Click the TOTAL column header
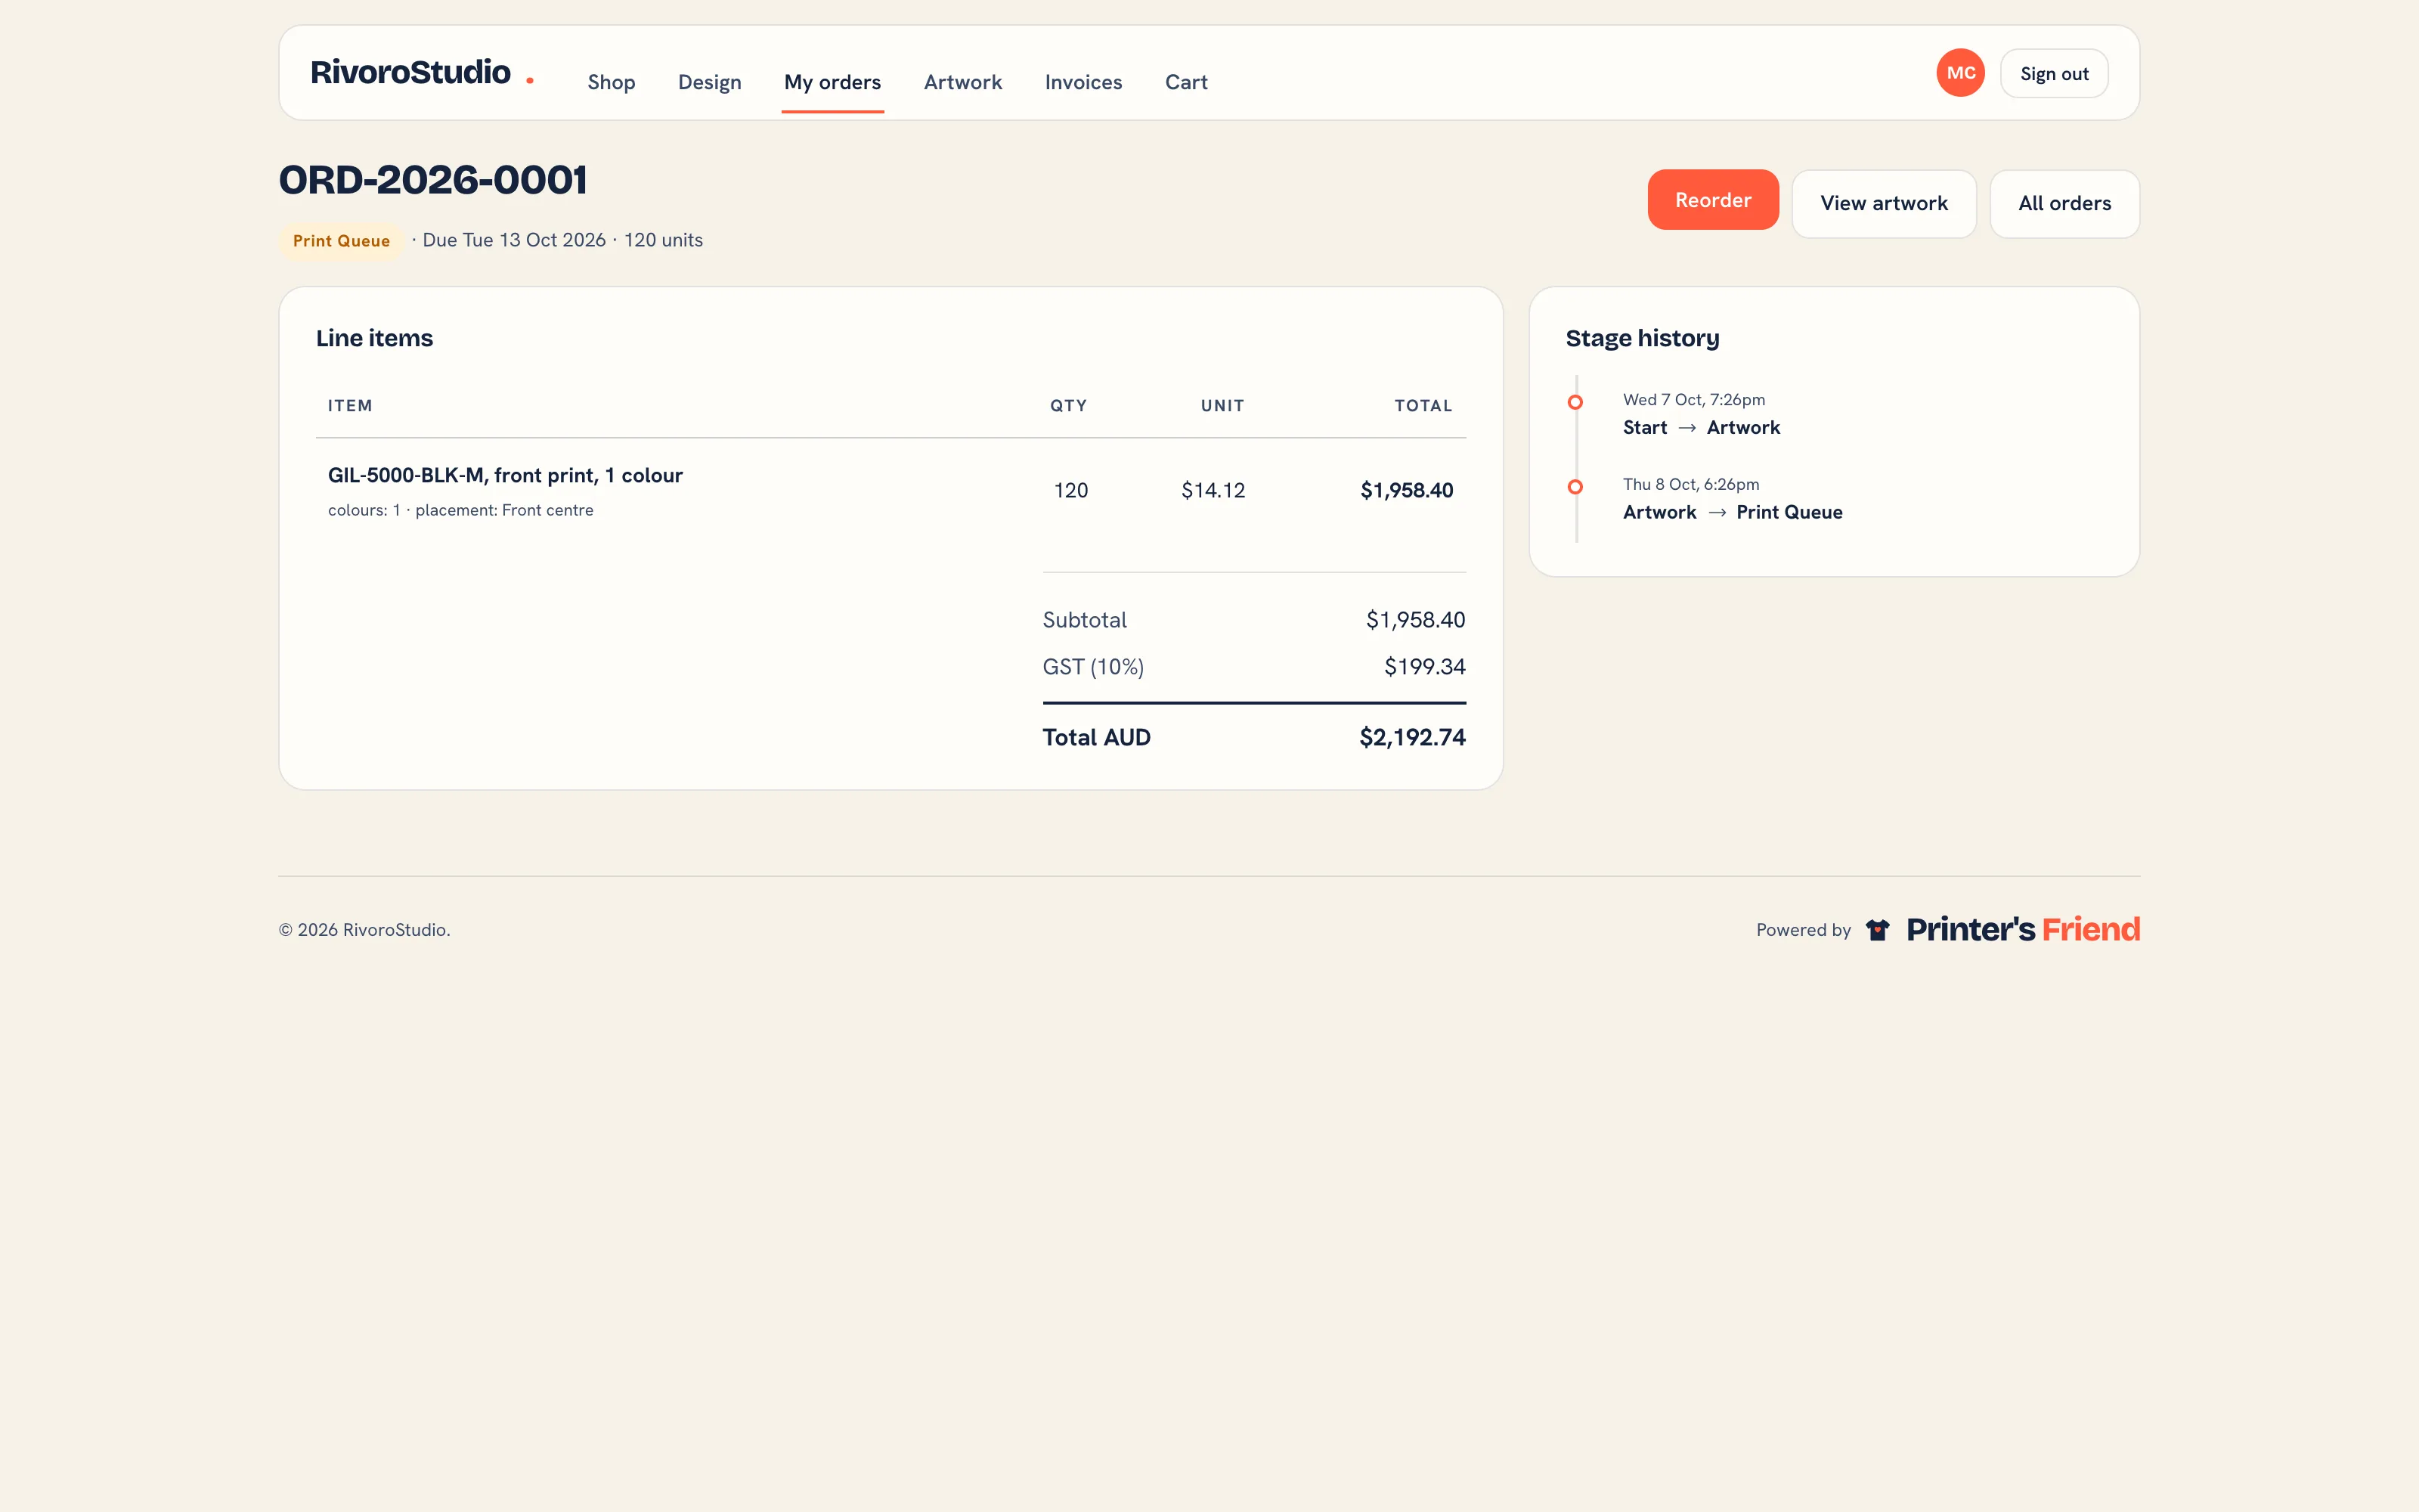 coord(1423,406)
